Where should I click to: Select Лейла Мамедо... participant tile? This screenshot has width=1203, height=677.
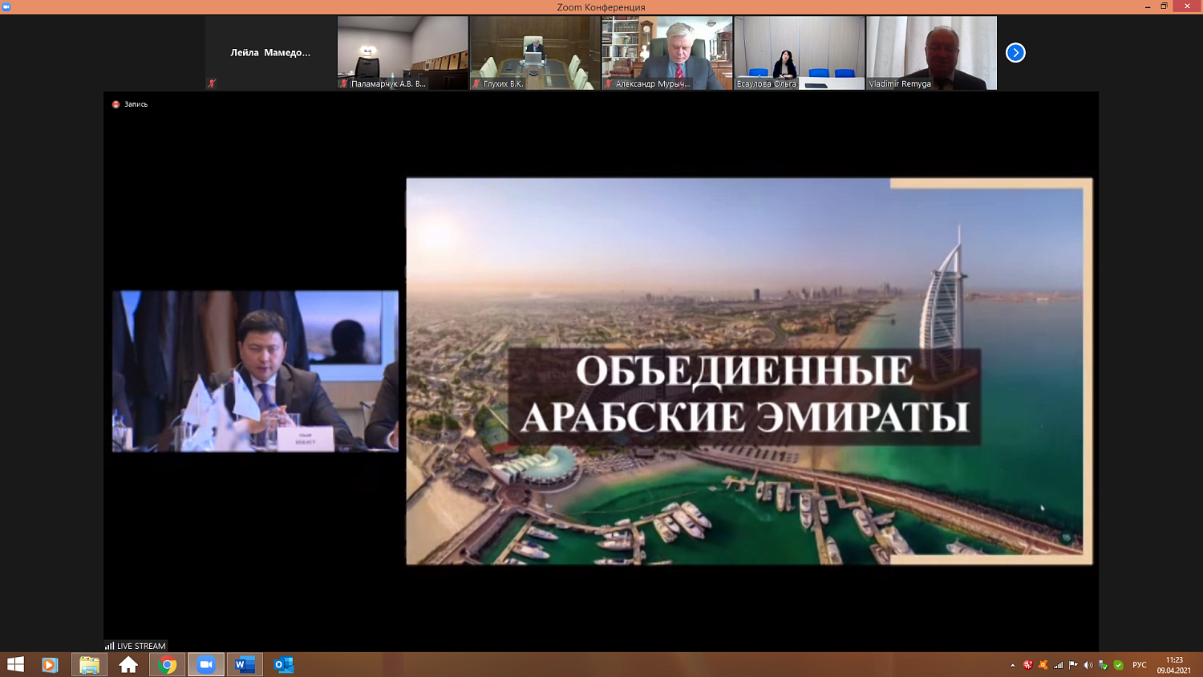click(x=270, y=53)
